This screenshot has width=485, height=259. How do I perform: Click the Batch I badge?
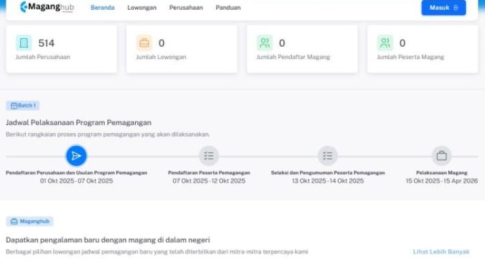point(23,105)
